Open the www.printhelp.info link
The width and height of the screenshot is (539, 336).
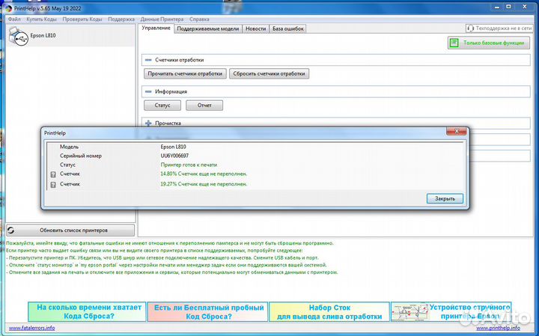[498, 328]
